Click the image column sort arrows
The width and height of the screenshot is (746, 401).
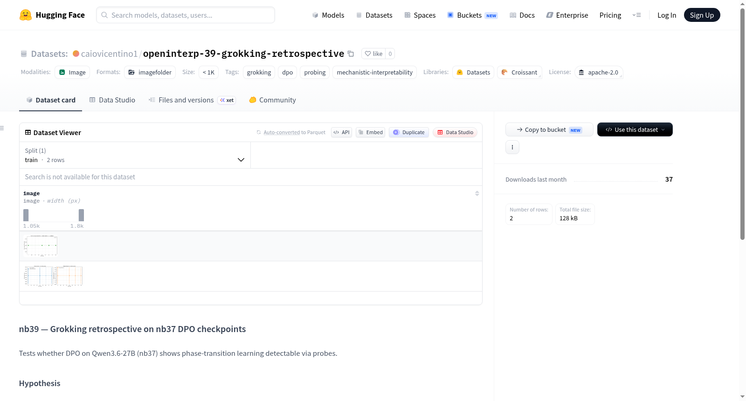coord(477,193)
